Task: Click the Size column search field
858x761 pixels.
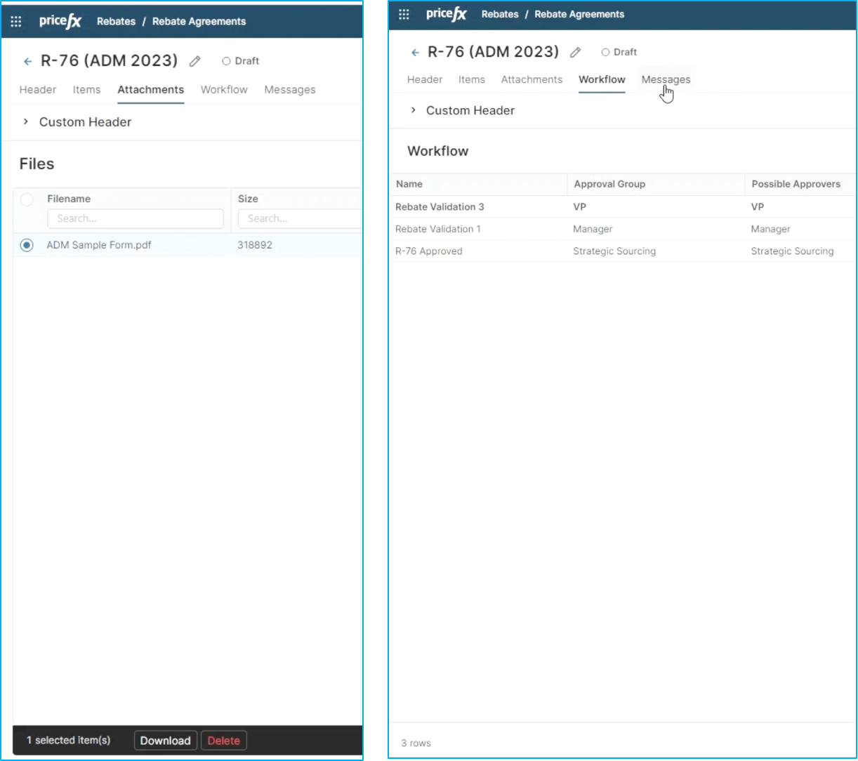Action: 300,218
